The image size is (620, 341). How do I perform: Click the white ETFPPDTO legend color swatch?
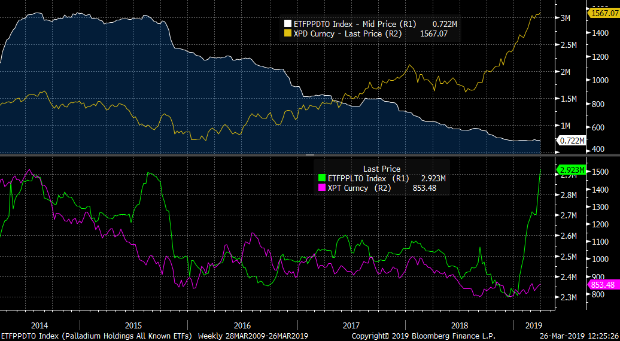point(287,24)
